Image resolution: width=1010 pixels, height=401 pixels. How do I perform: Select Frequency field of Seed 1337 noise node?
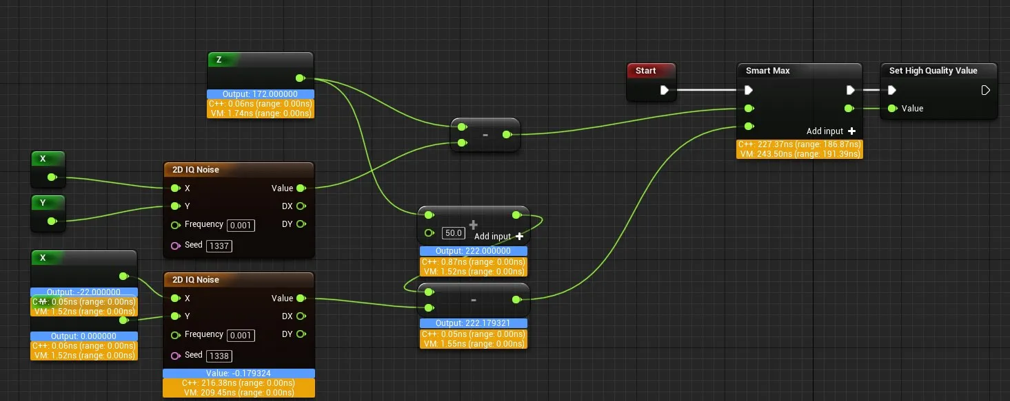click(x=241, y=225)
